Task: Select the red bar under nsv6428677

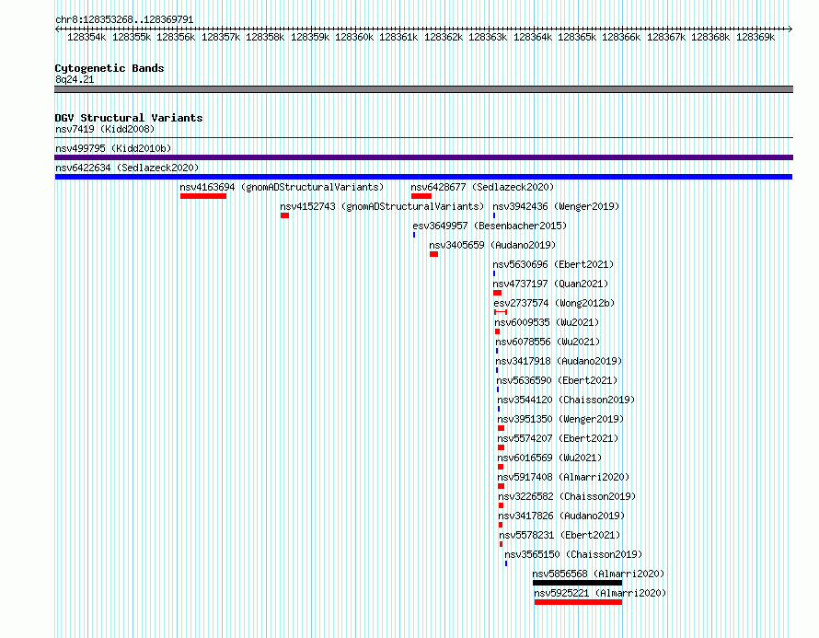Action: tap(421, 196)
